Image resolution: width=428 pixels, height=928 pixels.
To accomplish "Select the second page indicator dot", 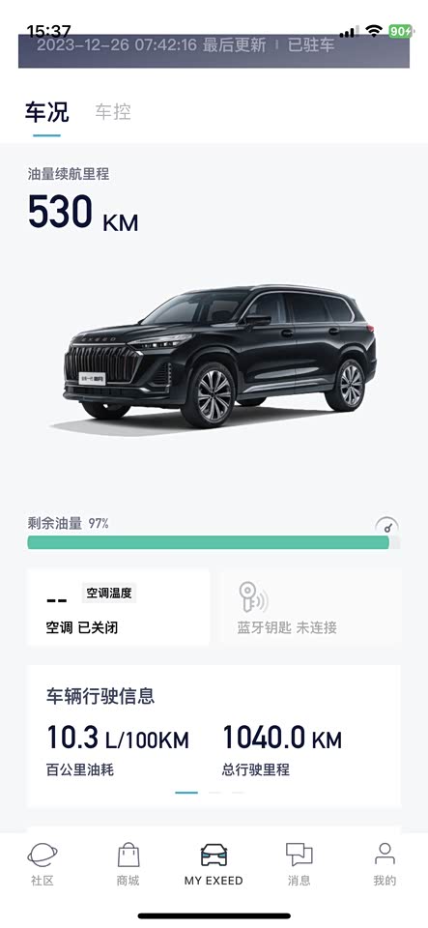I will click(x=214, y=793).
